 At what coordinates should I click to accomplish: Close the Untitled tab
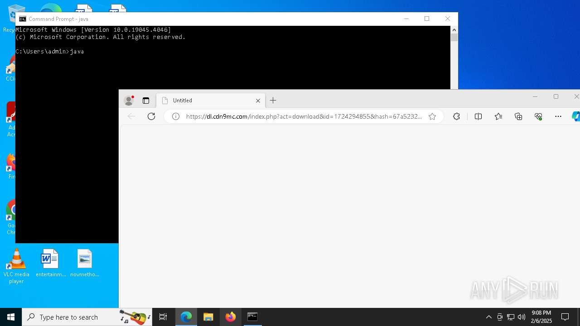pyautogui.click(x=258, y=101)
